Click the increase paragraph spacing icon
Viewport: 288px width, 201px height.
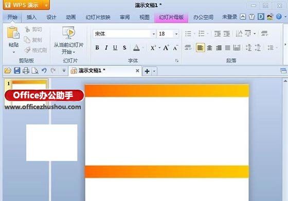pos(249,48)
